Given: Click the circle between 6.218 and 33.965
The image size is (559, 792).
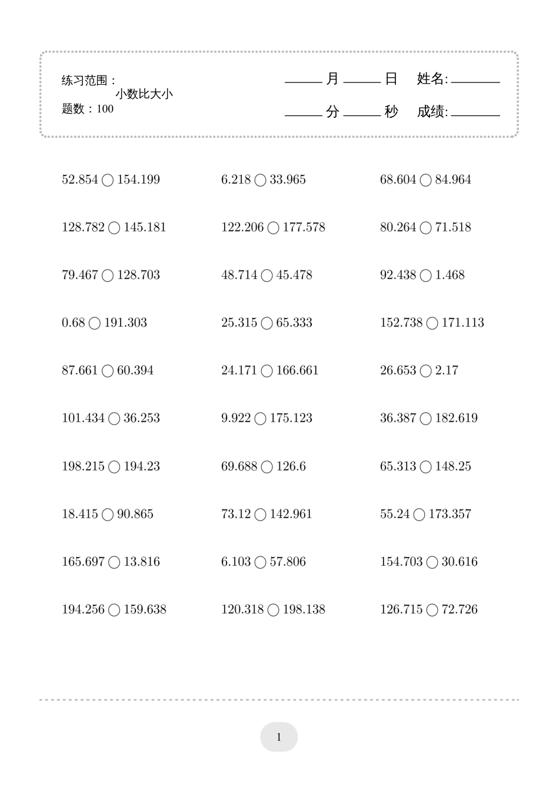Looking at the screenshot, I should pos(260,180).
